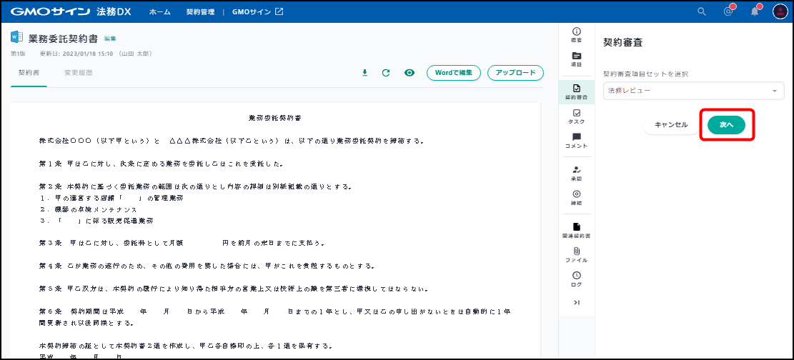The height and width of the screenshot is (360, 794).
Task: Click the refresh icon in document toolbar
Action: [386, 73]
